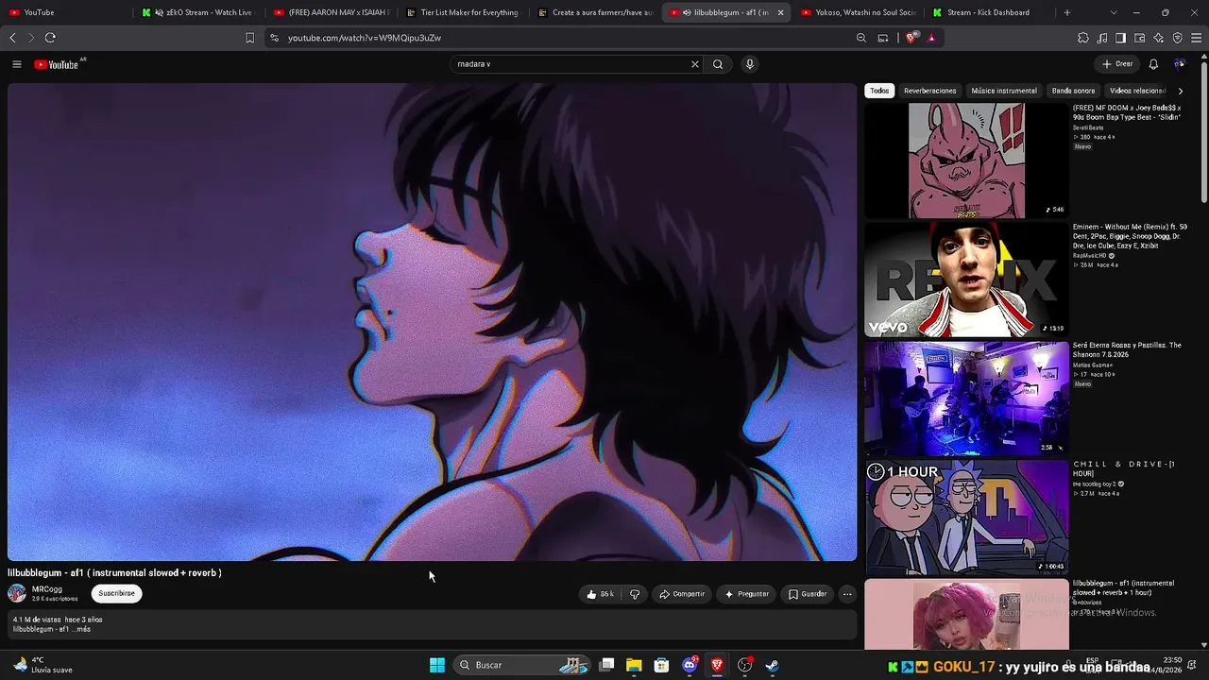Expand the description with ...más
The width and height of the screenshot is (1209, 680).
tap(82, 629)
